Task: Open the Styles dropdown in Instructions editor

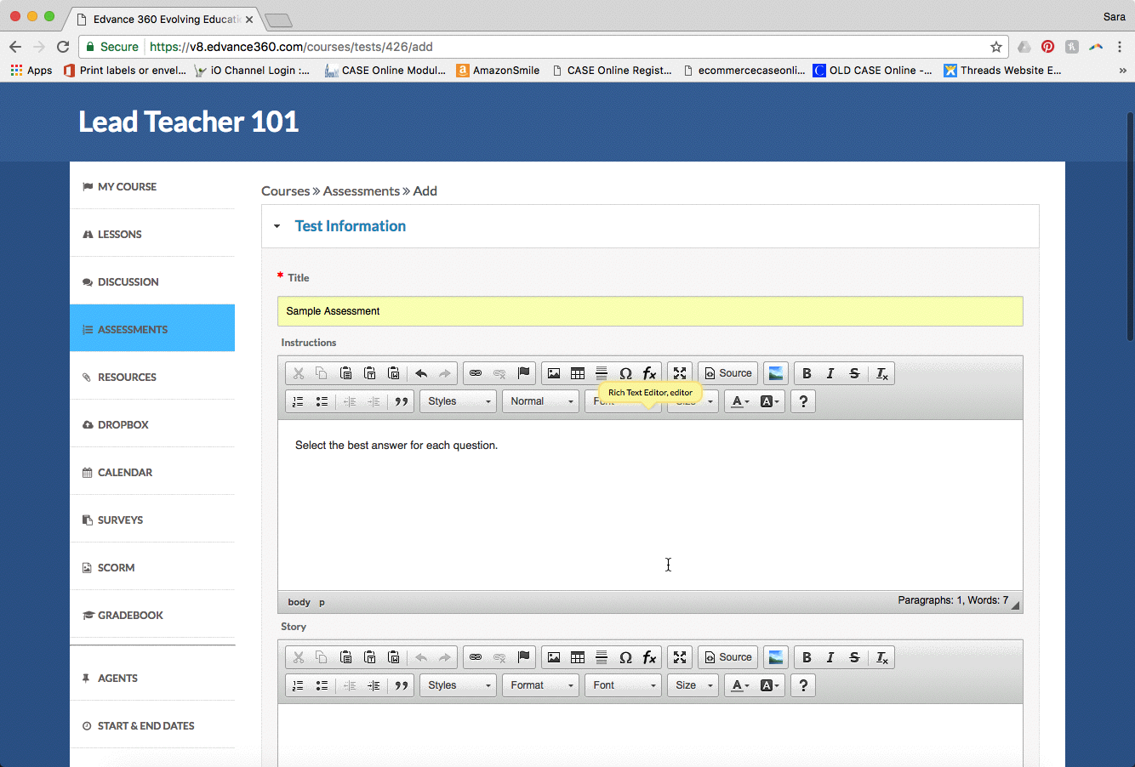Action: 459,401
